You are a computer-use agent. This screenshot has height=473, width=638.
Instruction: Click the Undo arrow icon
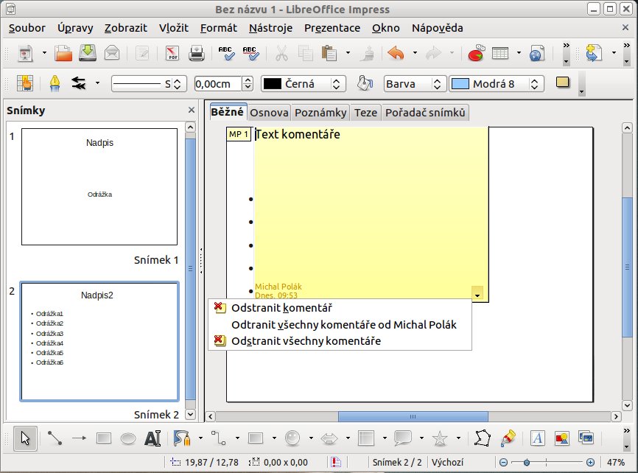[396, 53]
